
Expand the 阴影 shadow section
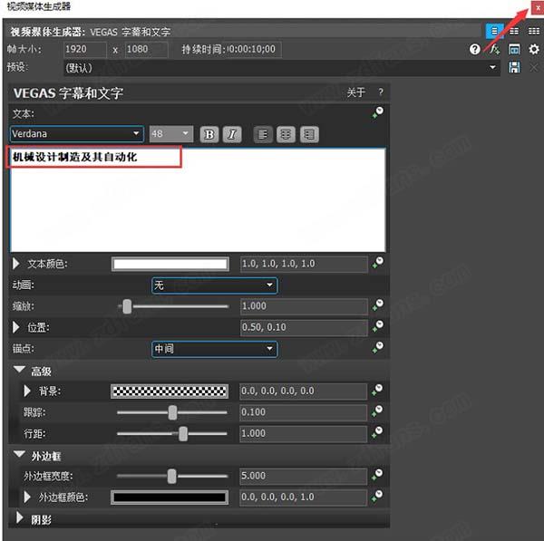(x=20, y=517)
